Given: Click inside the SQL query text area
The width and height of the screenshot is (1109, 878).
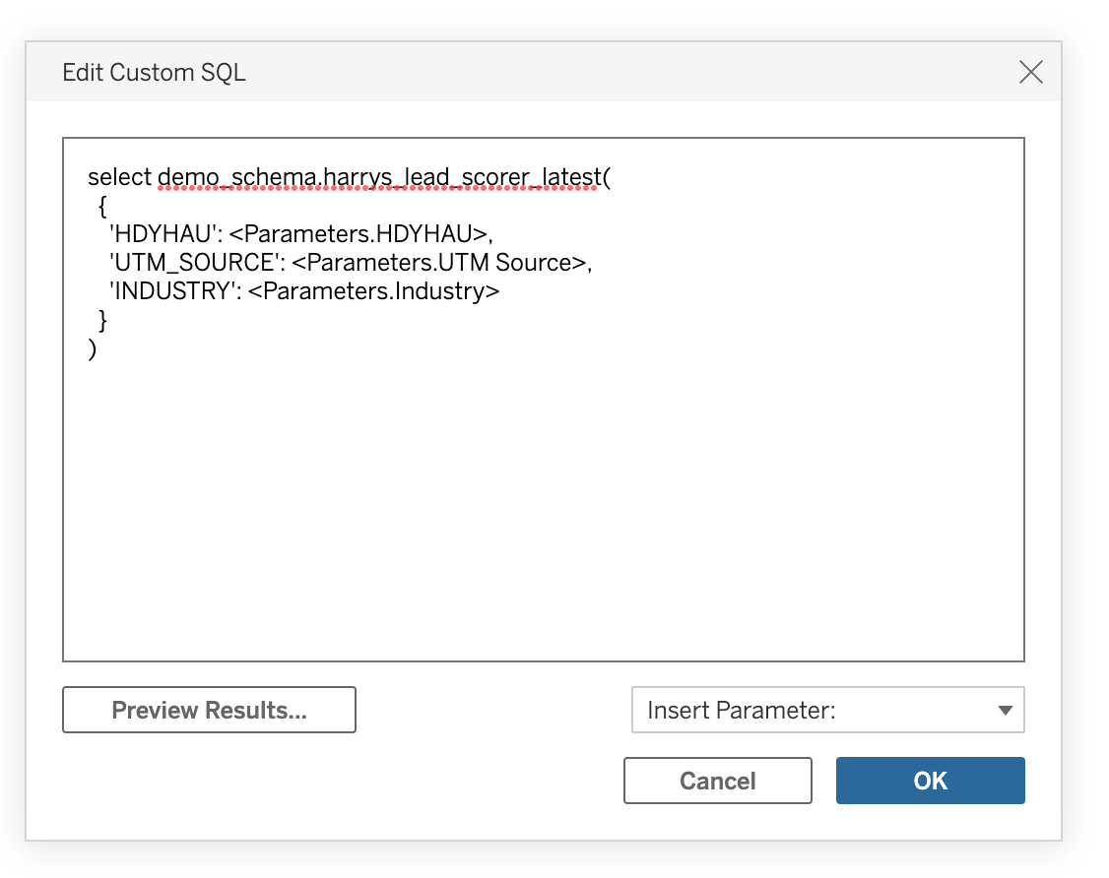Looking at the screenshot, I should pos(544,400).
